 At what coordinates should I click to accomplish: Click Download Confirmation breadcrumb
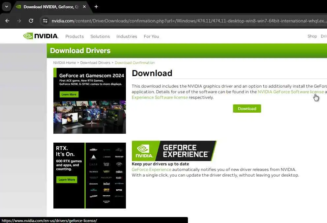(x=135, y=63)
